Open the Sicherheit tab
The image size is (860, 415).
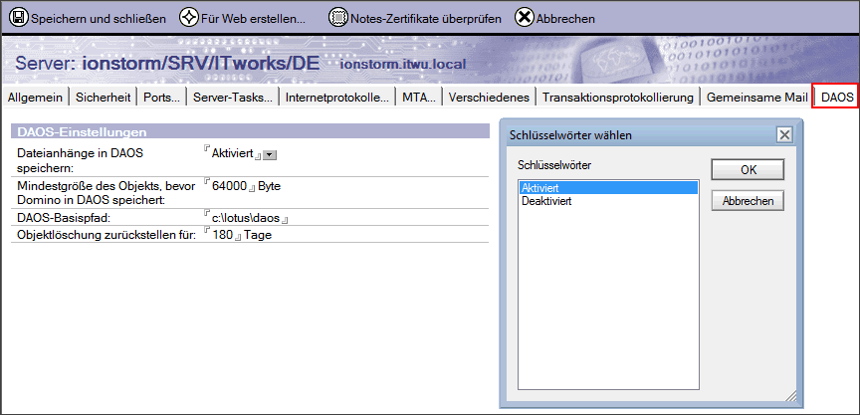[x=104, y=98]
